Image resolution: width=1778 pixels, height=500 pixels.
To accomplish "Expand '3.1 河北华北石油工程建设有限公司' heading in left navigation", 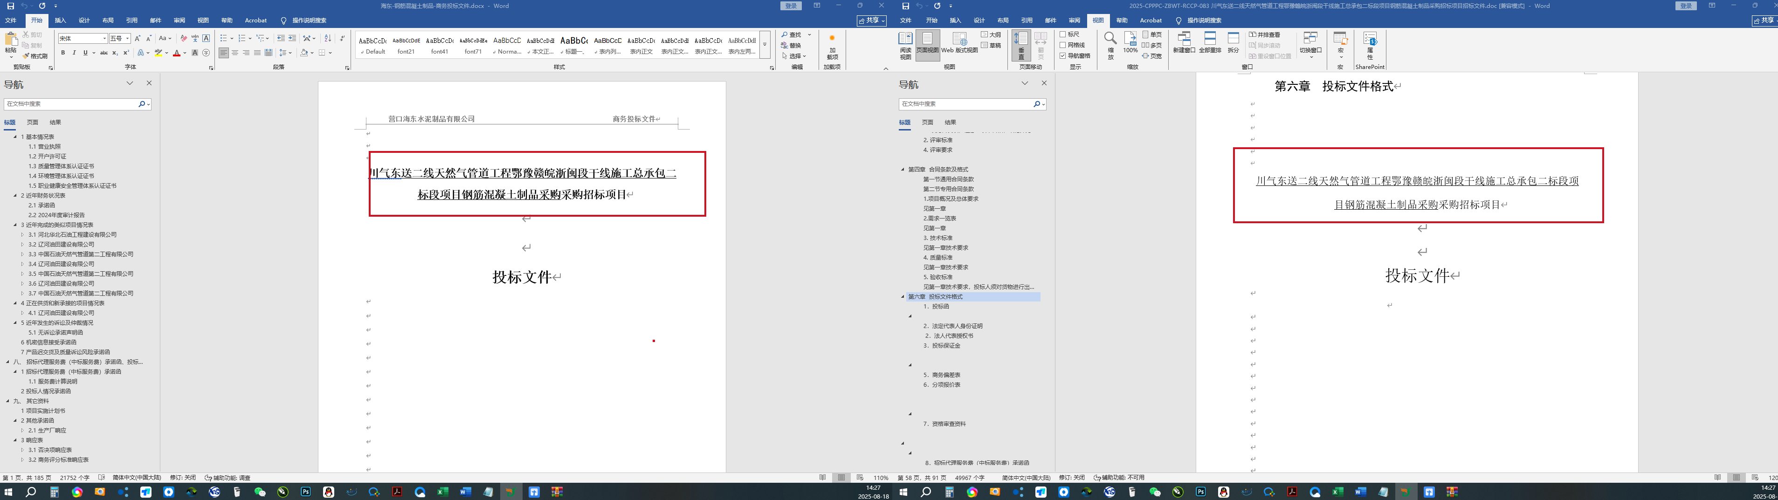I will (23, 234).
